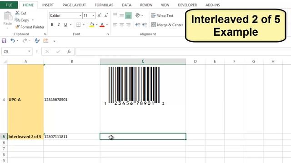The width and height of the screenshot is (291, 163).
Task: Click the spelling check icon in quick toolbar
Action: point(37,40)
